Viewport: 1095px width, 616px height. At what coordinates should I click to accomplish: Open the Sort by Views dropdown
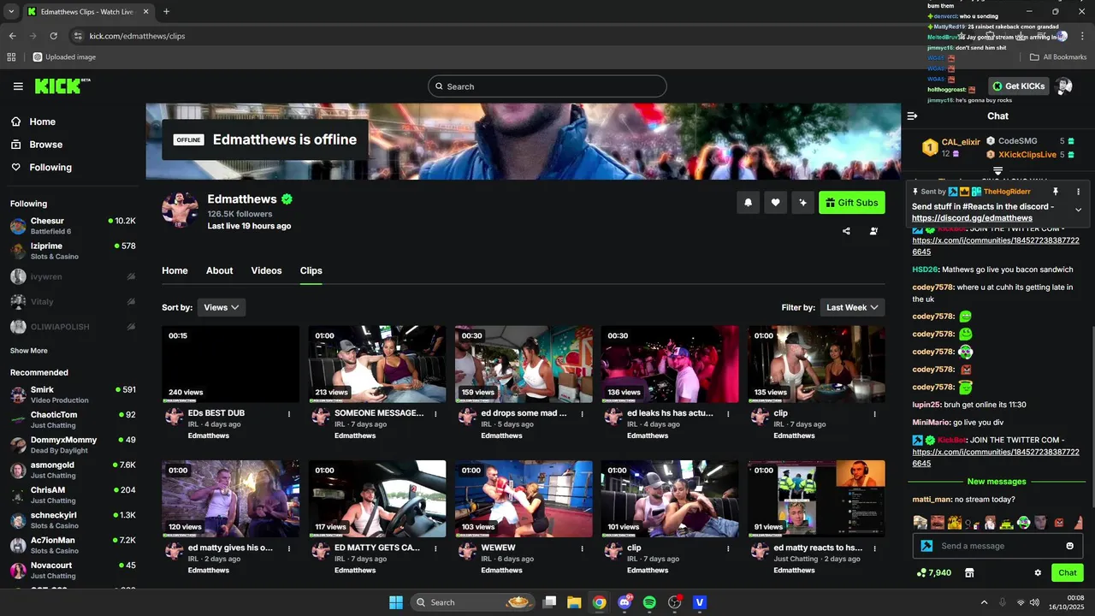[221, 307]
